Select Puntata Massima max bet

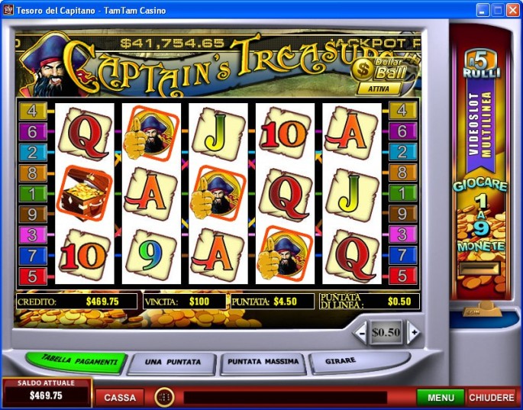pos(263,362)
